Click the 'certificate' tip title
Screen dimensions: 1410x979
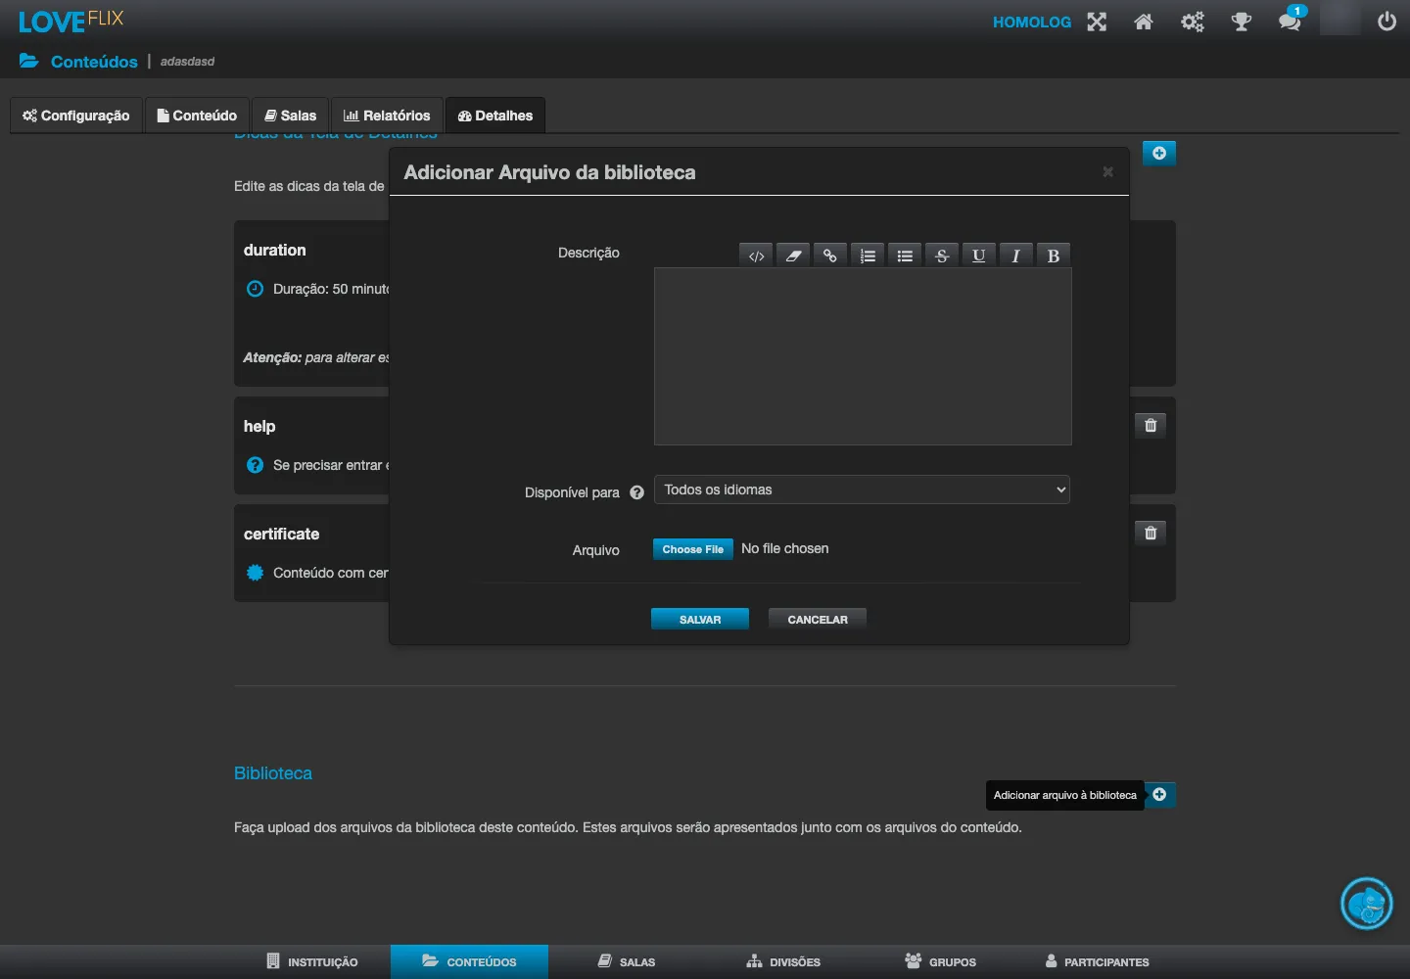point(282,534)
